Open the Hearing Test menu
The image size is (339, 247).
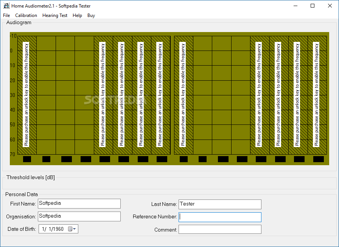pos(55,15)
